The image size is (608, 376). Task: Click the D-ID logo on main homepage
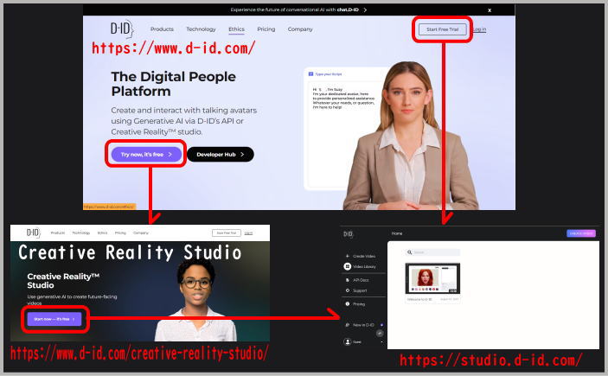tap(122, 29)
